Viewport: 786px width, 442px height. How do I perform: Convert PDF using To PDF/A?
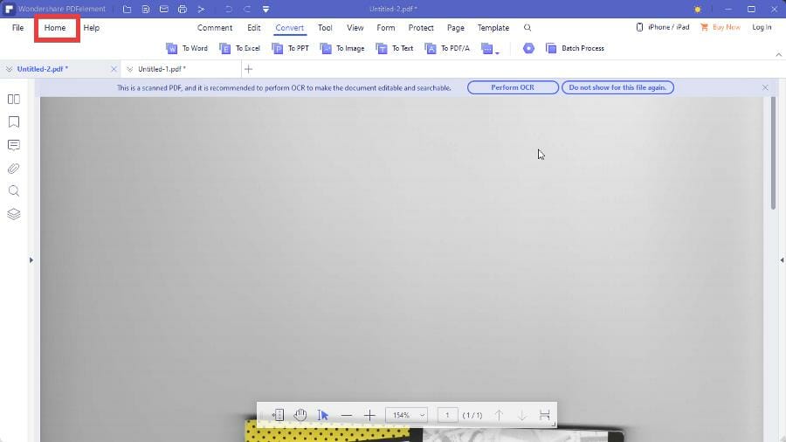point(447,48)
